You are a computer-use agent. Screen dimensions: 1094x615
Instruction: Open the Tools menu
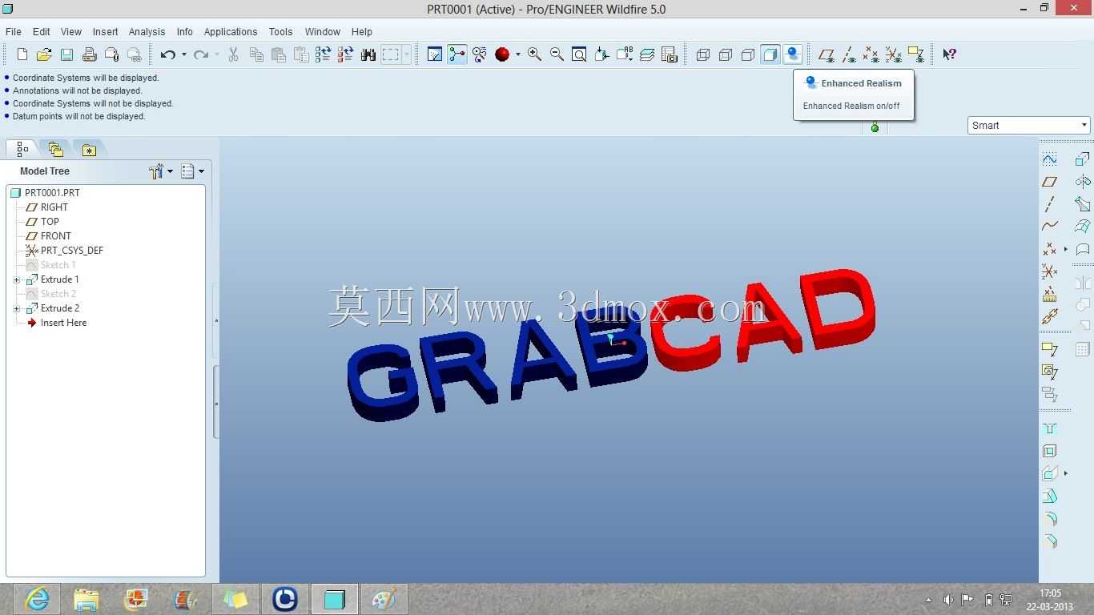pyautogui.click(x=280, y=32)
